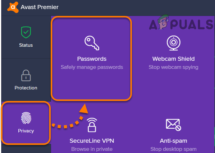Click "Stop desktop spam" description text

[x=173, y=149]
